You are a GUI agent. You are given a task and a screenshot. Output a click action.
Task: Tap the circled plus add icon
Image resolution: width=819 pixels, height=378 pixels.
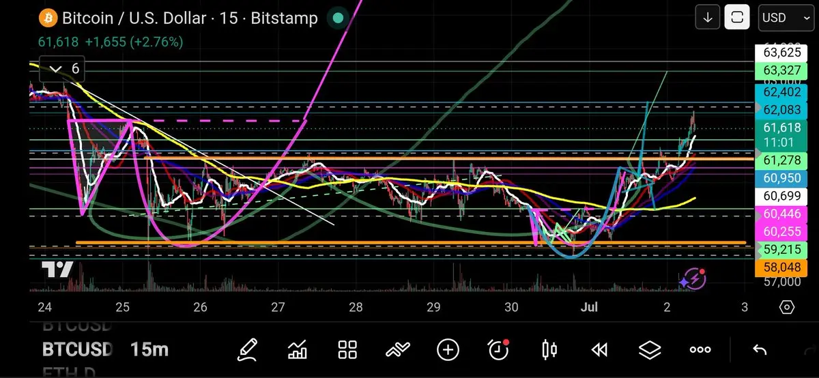click(448, 350)
